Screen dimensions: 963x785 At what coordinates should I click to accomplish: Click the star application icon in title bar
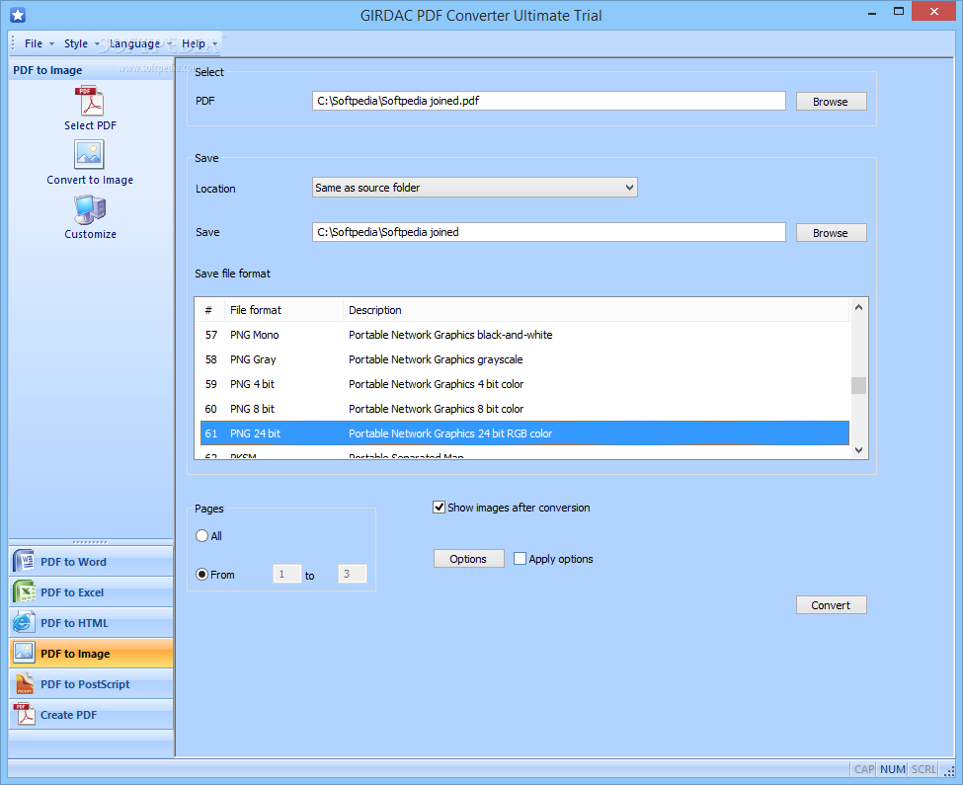coord(18,15)
